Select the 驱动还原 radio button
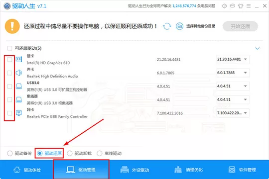The width and height of the screenshot is (269, 179). pyautogui.click(x=40, y=153)
